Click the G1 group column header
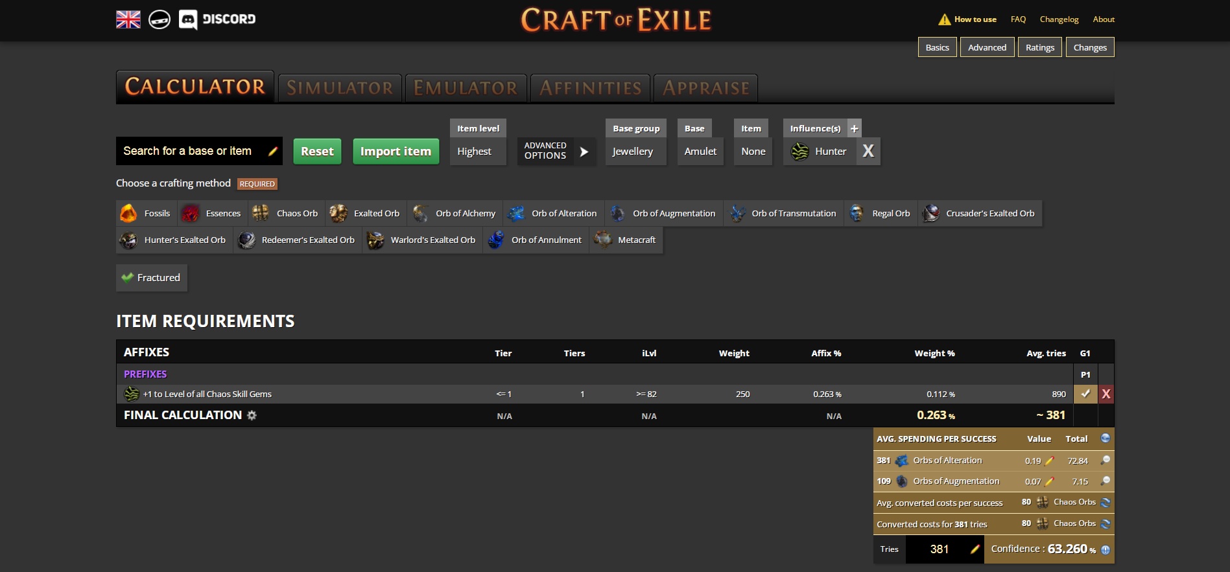This screenshot has width=1230, height=572. (x=1085, y=353)
